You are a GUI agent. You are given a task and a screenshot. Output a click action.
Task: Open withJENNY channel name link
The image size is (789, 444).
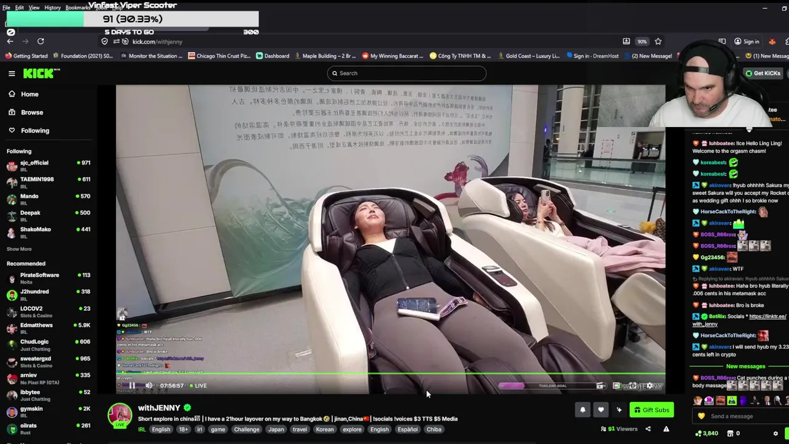click(159, 408)
